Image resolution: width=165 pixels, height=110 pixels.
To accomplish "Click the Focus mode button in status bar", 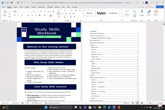I will click(x=126, y=103).
